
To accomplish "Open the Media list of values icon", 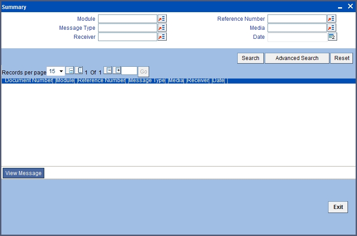I will click(332, 28).
